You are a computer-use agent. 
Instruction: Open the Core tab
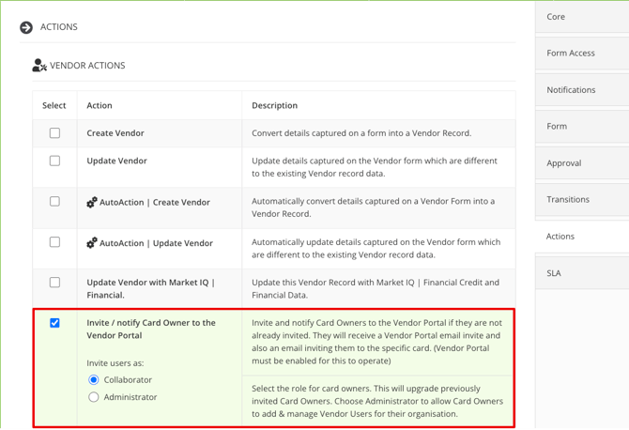(x=582, y=17)
